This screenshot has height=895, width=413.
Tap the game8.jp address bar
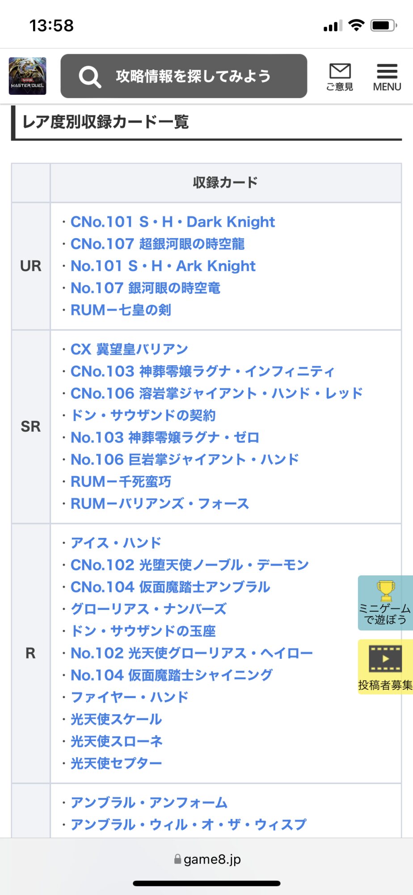tap(206, 859)
